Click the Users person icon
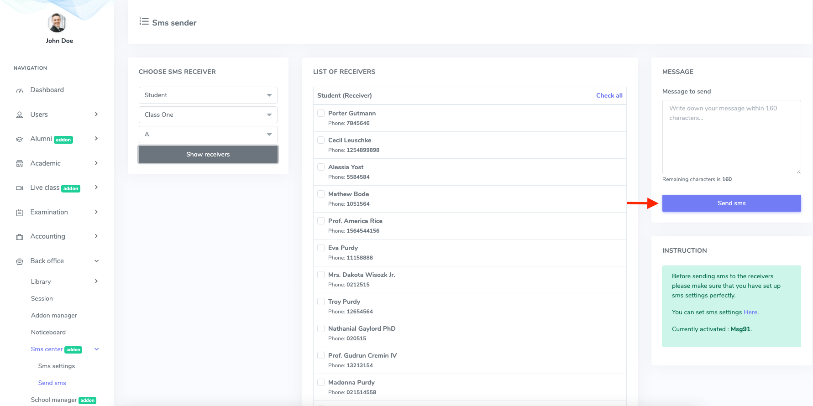The width and height of the screenshot is (813, 406). click(20, 115)
